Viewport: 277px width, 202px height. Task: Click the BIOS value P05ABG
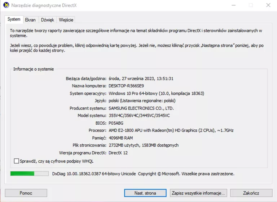click(x=116, y=123)
